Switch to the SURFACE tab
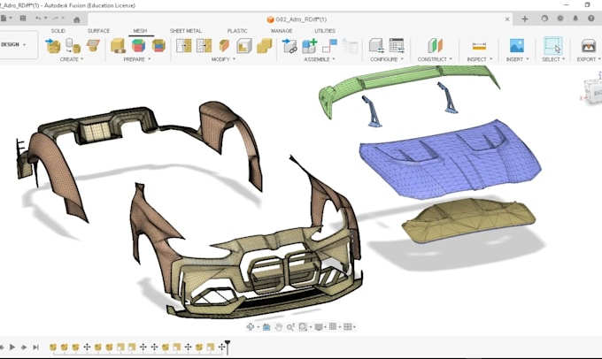602x359 pixels. coord(98,31)
